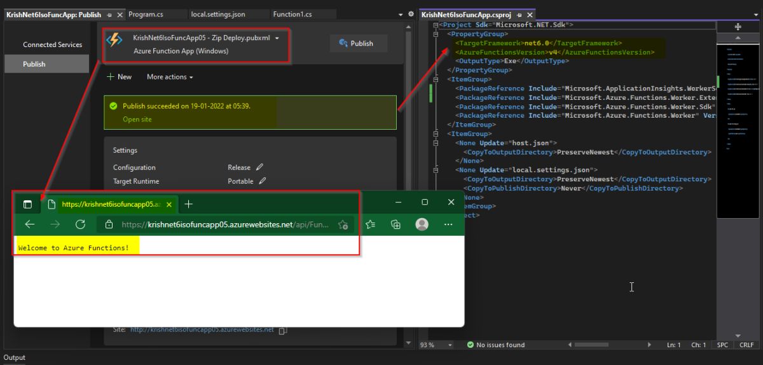Collapse the PropertyGroup XML node

click(436, 34)
